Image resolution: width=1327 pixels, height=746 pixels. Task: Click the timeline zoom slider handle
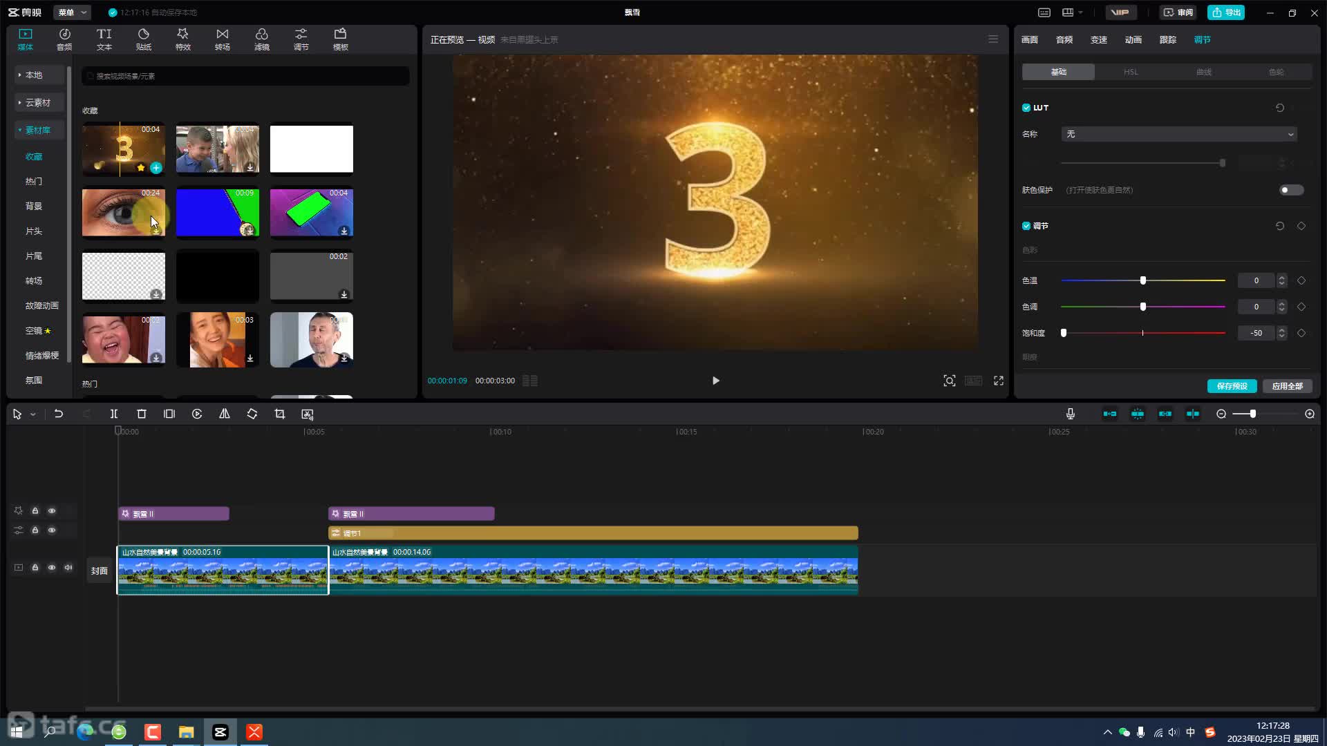[x=1252, y=414]
